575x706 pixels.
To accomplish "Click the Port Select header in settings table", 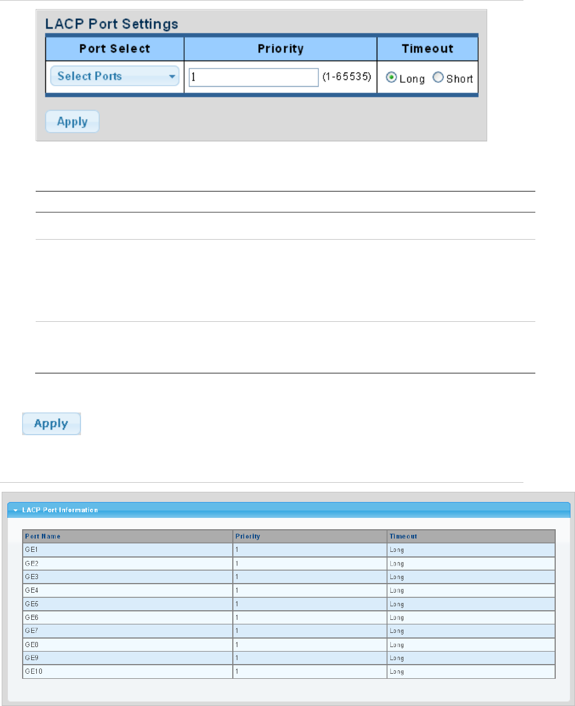I will [x=115, y=49].
